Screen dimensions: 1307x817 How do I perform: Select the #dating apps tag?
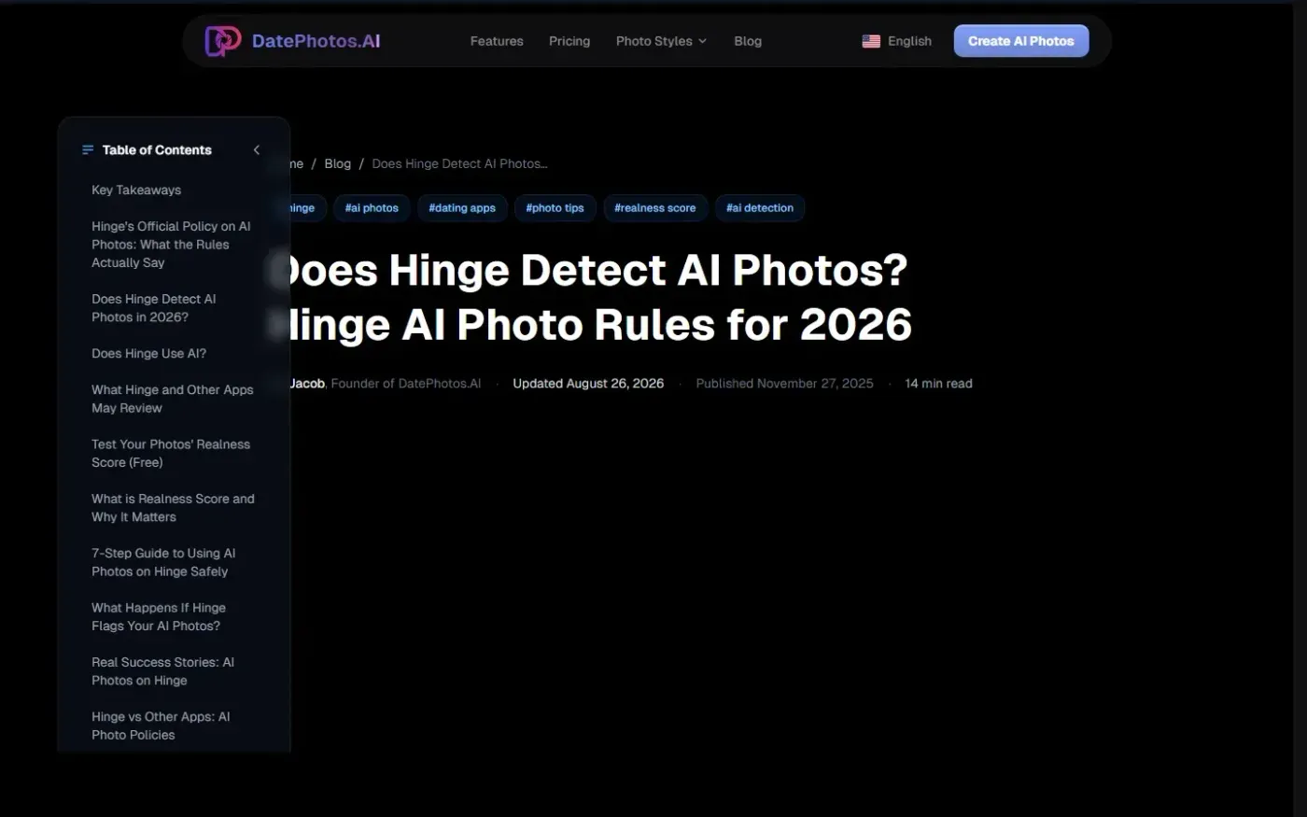462,208
